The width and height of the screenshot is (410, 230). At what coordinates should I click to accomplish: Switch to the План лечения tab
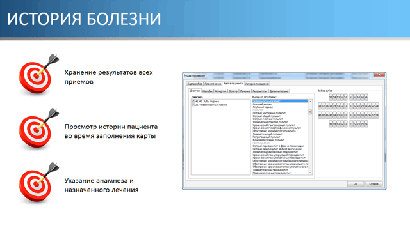[213, 84]
